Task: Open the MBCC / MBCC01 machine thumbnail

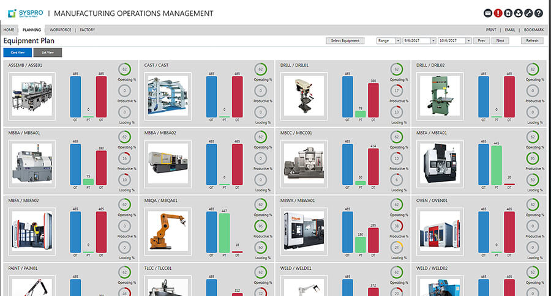Action: tap(304, 164)
